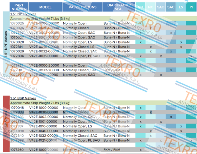
Task: Click model V42E-1002-00000
Action: (44, 117)
